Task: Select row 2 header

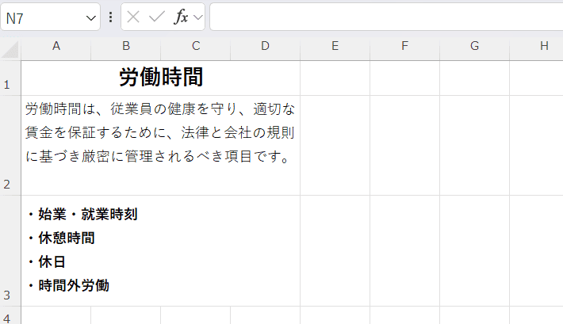Action: pyautogui.click(x=10, y=146)
